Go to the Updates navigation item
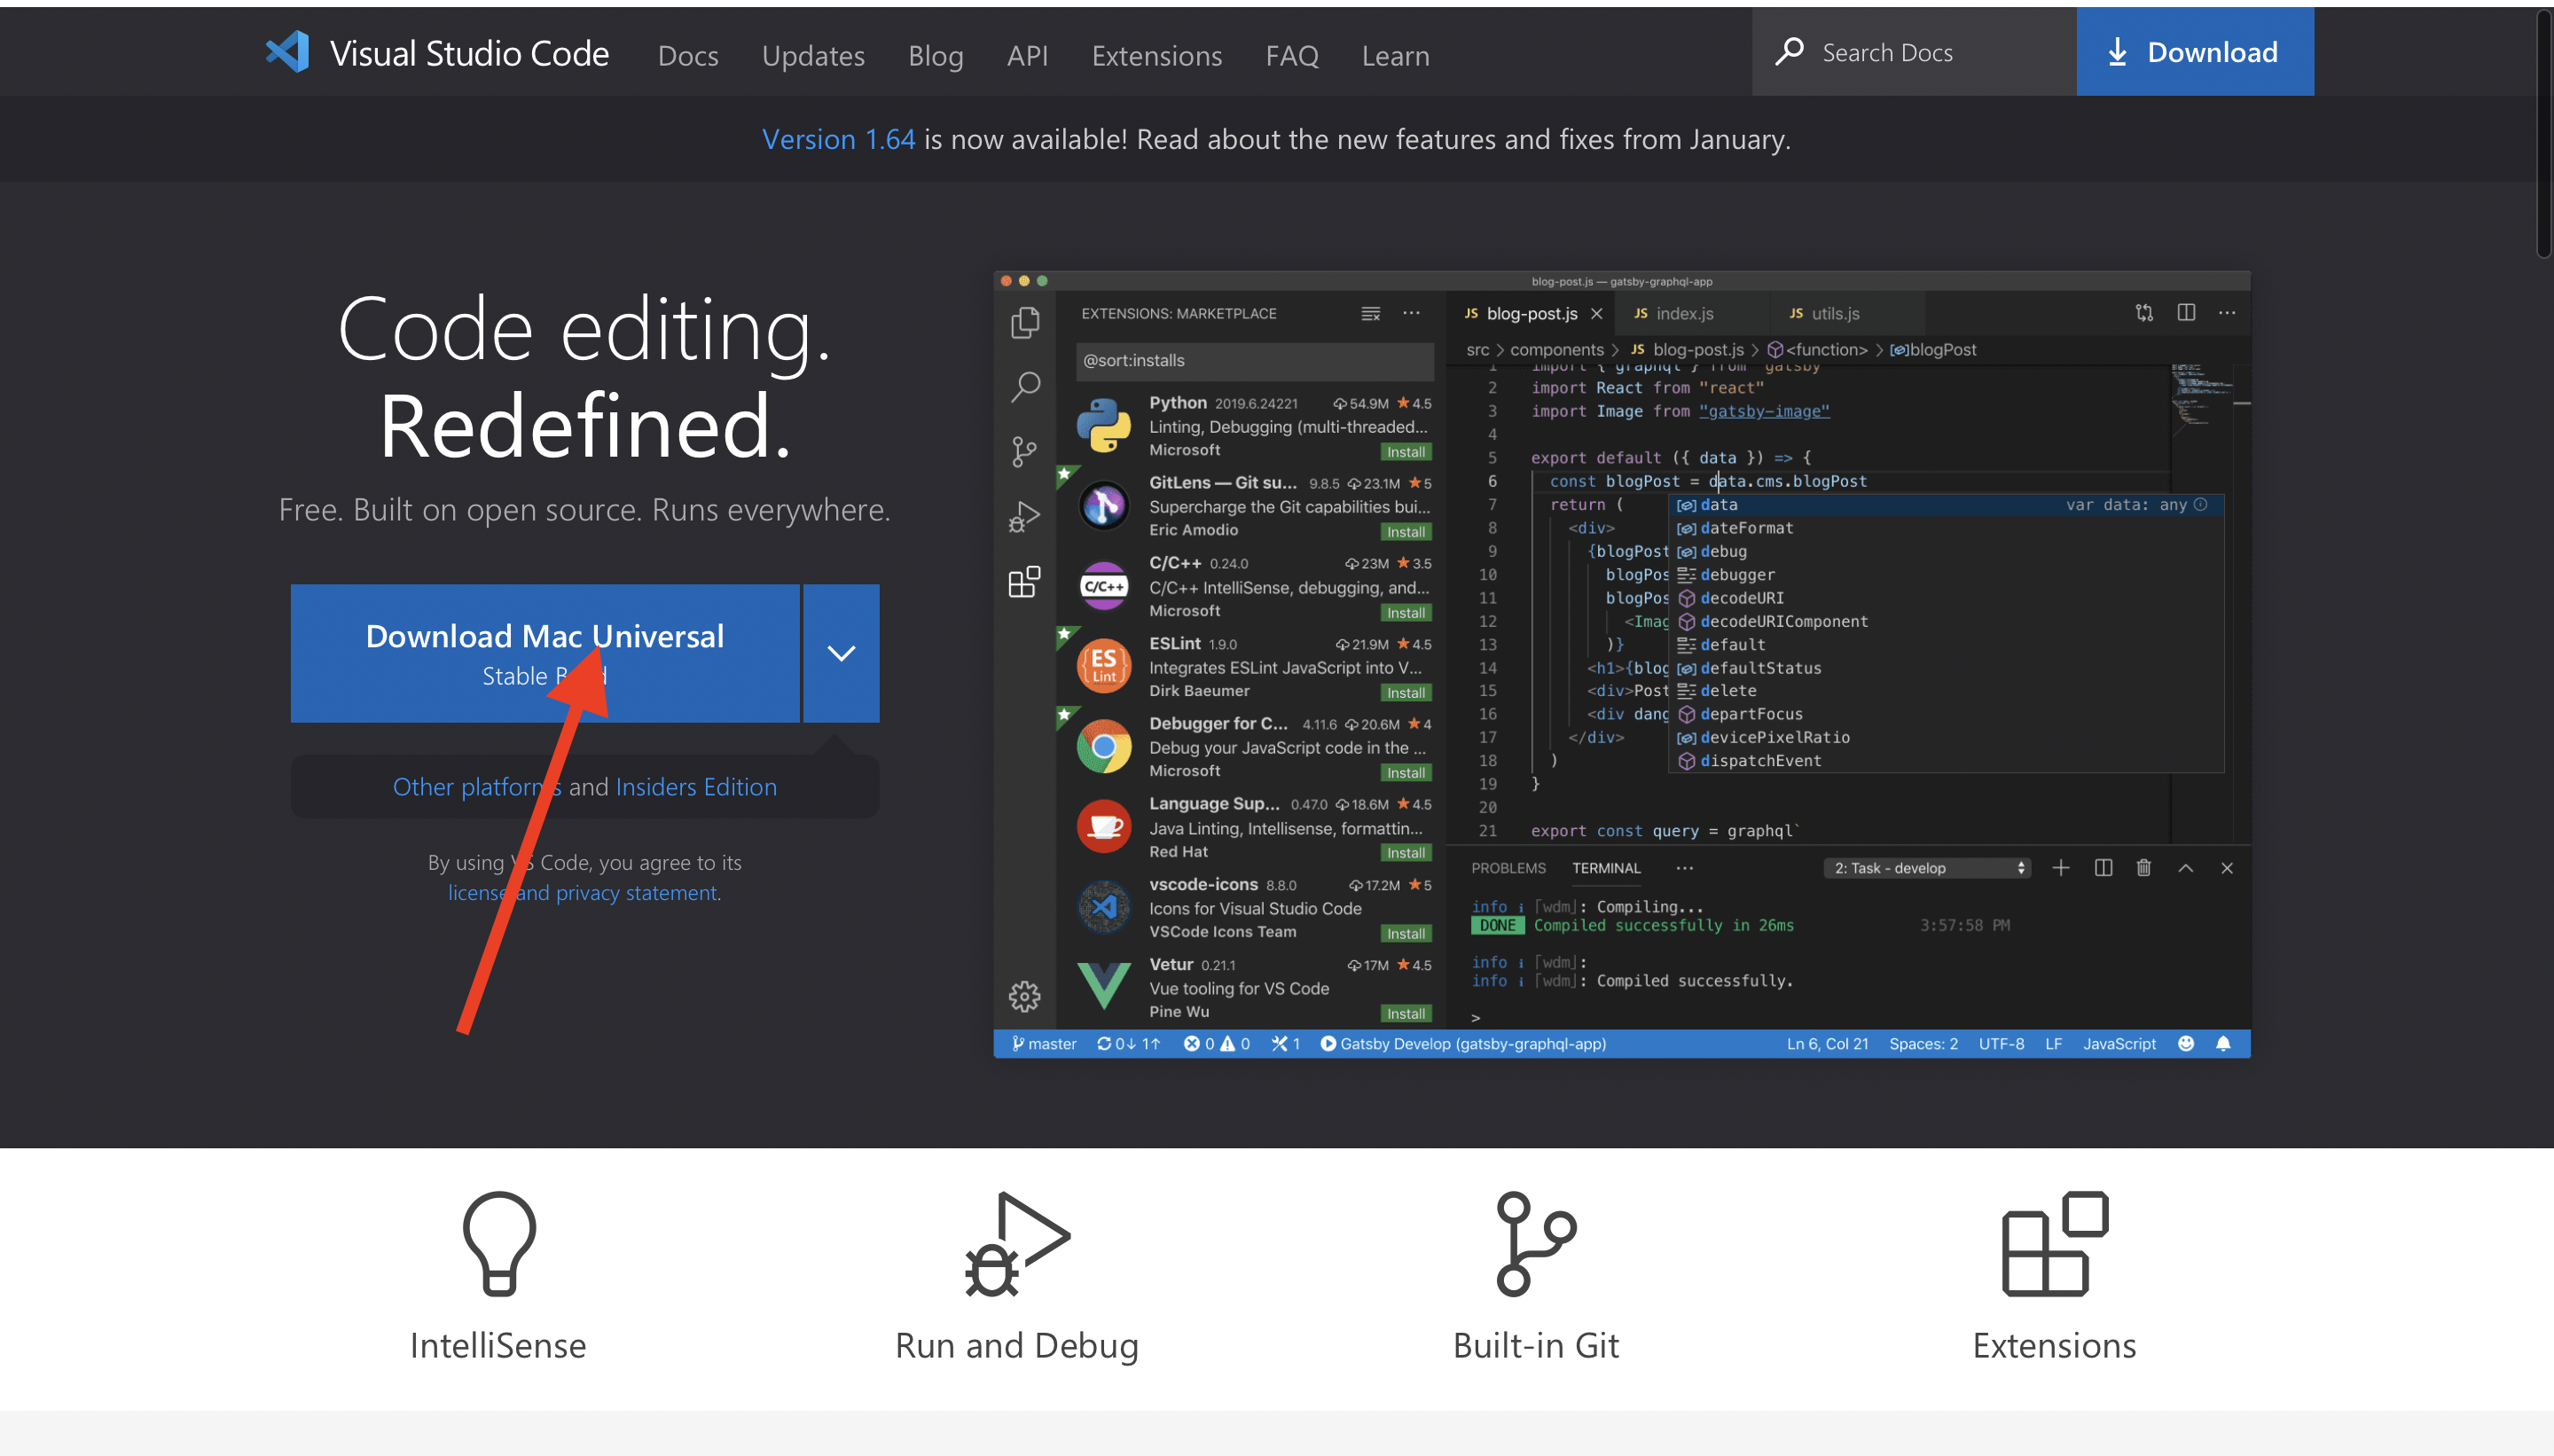The width and height of the screenshot is (2554, 1456). pyautogui.click(x=813, y=56)
